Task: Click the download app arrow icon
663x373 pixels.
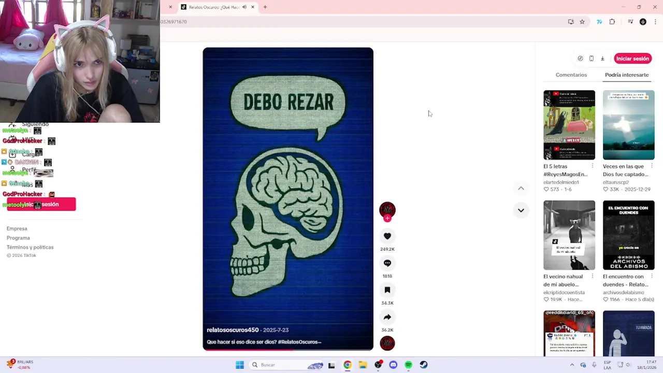Action: 602,59
